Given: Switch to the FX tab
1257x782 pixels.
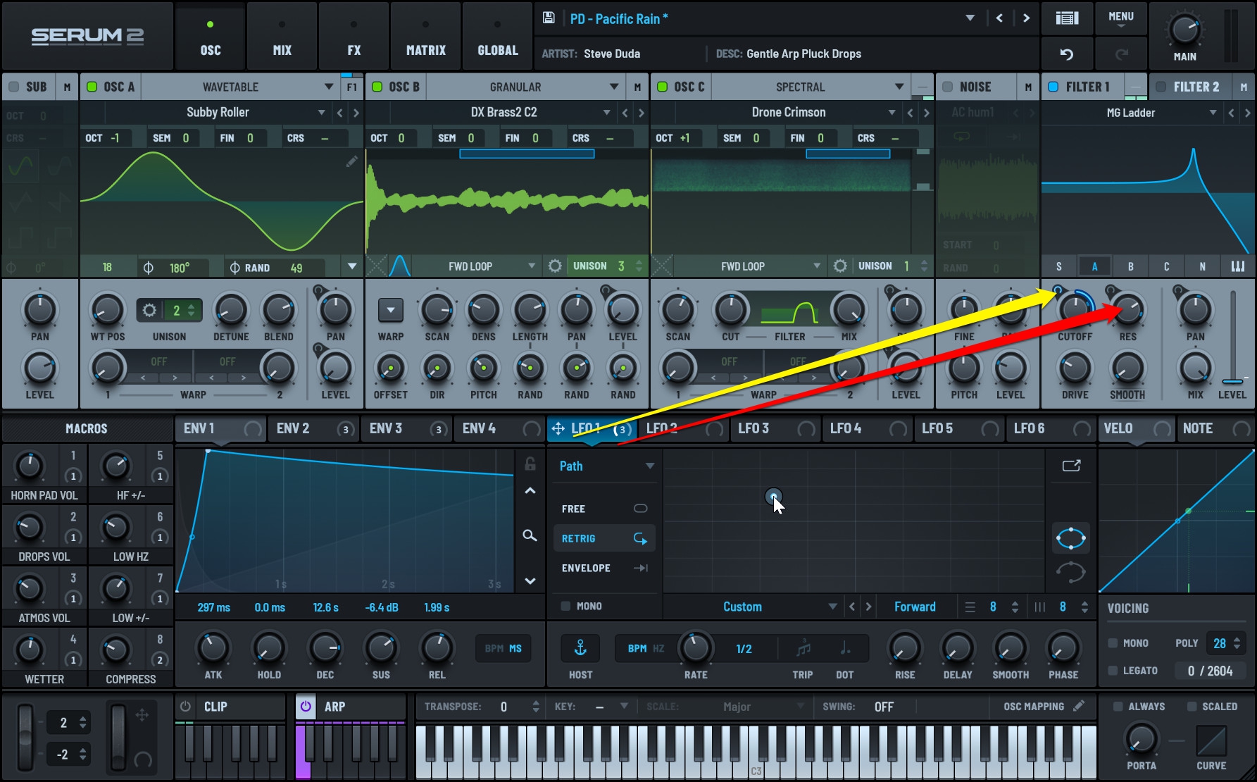Looking at the screenshot, I should (x=354, y=37).
